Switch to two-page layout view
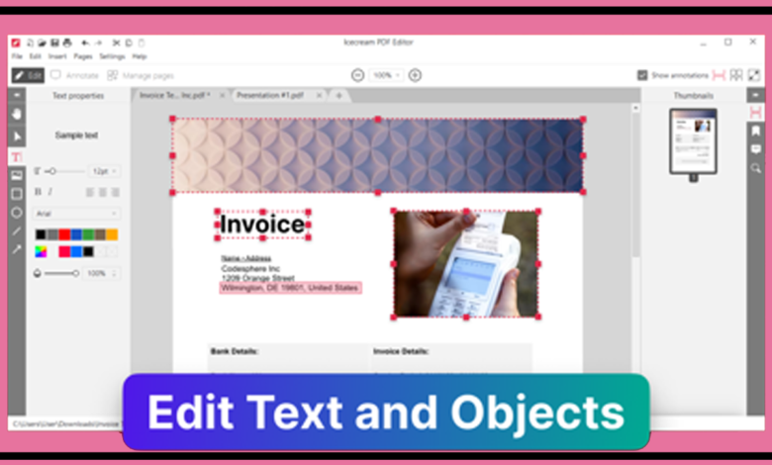Screen dimensions: 772x465 [x=736, y=75]
